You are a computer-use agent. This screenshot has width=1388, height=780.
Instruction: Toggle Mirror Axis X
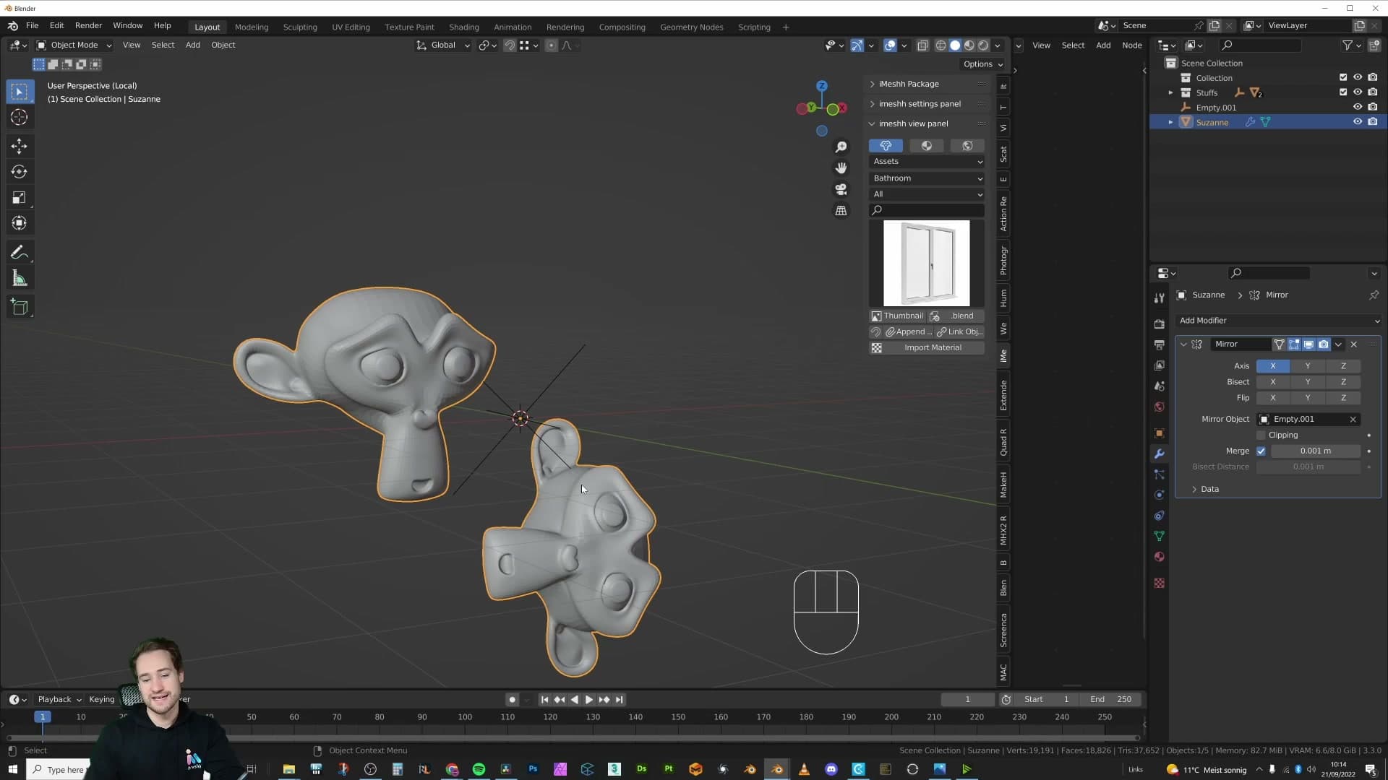[1272, 366]
